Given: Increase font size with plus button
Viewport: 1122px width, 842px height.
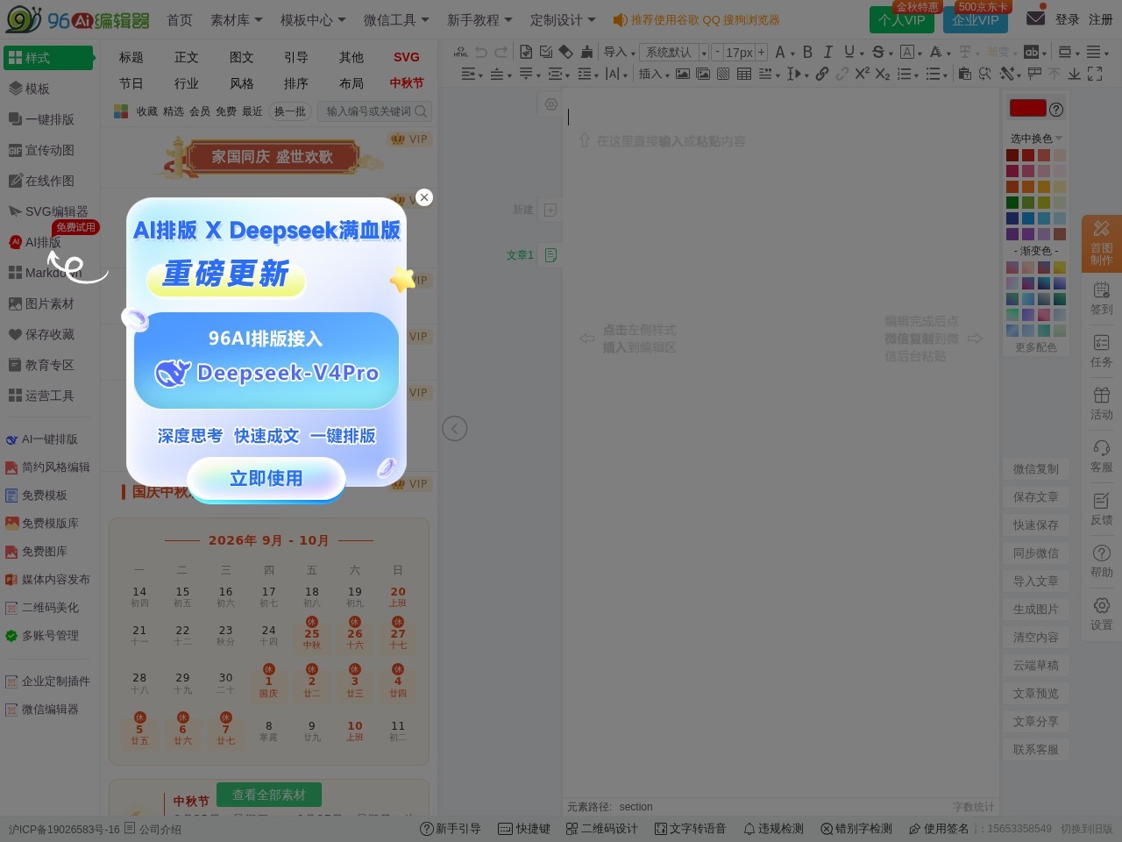Looking at the screenshot, I should click(761, 52).
